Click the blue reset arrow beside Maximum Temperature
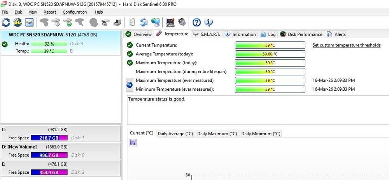Screen dimensions: 389x180 click(130, 85)
